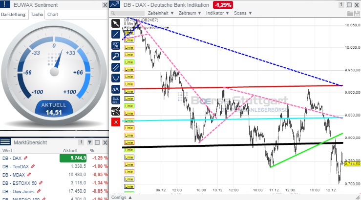Select the percent retracement tool
Viewport: 361px width, 200px height.
(x=116, y=45)
